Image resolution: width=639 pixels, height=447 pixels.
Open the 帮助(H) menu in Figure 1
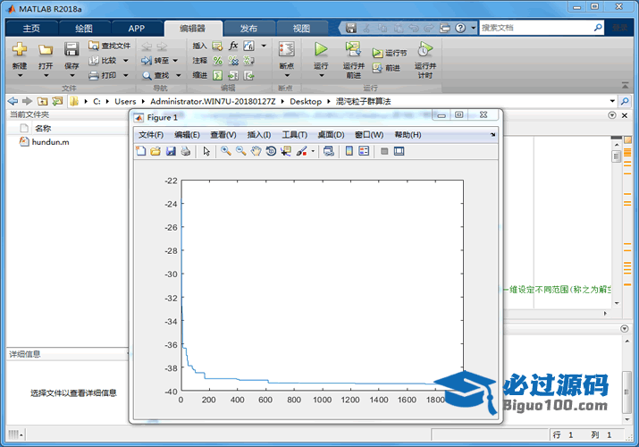coord(408,135)
